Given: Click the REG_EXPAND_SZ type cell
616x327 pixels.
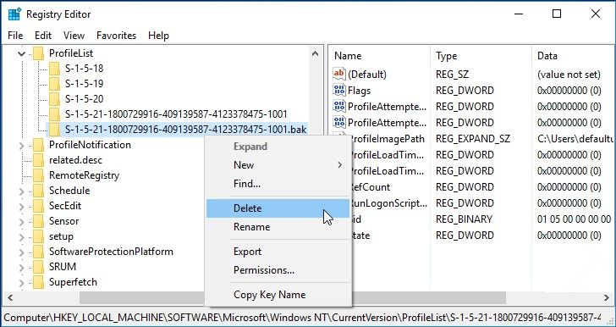Looking at the screenshot, I should [x=473, y=139].
